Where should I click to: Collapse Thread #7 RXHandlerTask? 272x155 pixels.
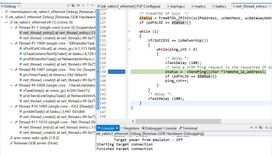point(11,43)
